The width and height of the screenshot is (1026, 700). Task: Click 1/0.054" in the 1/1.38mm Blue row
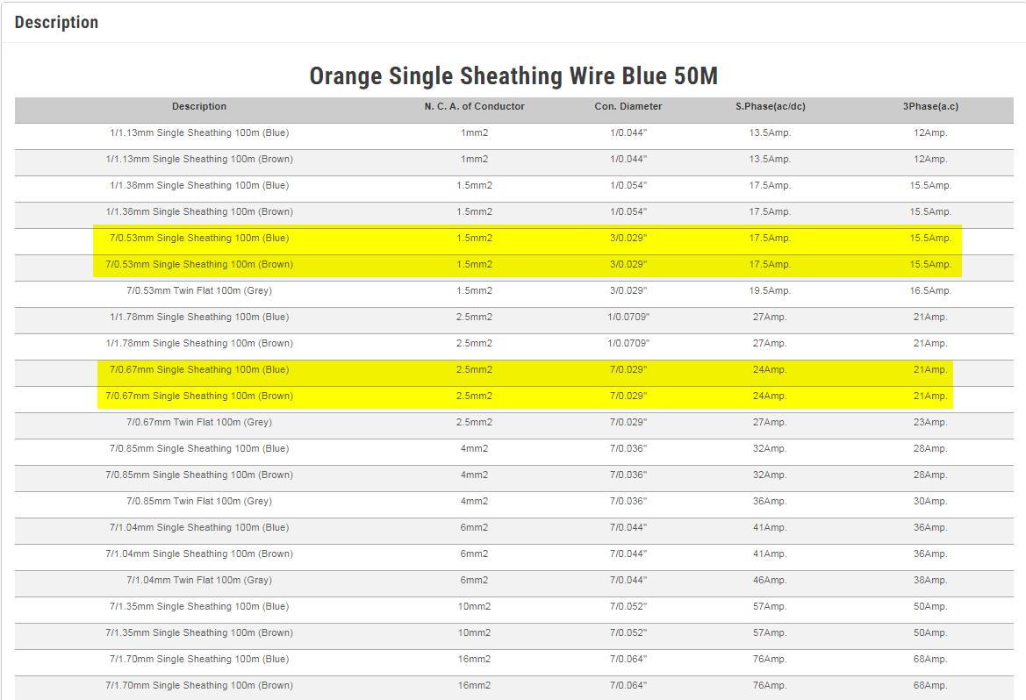(x=628, y=185)
